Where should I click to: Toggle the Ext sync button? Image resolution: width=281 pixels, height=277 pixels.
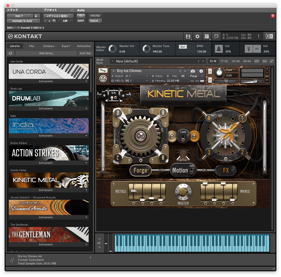(x=183, y=47)
